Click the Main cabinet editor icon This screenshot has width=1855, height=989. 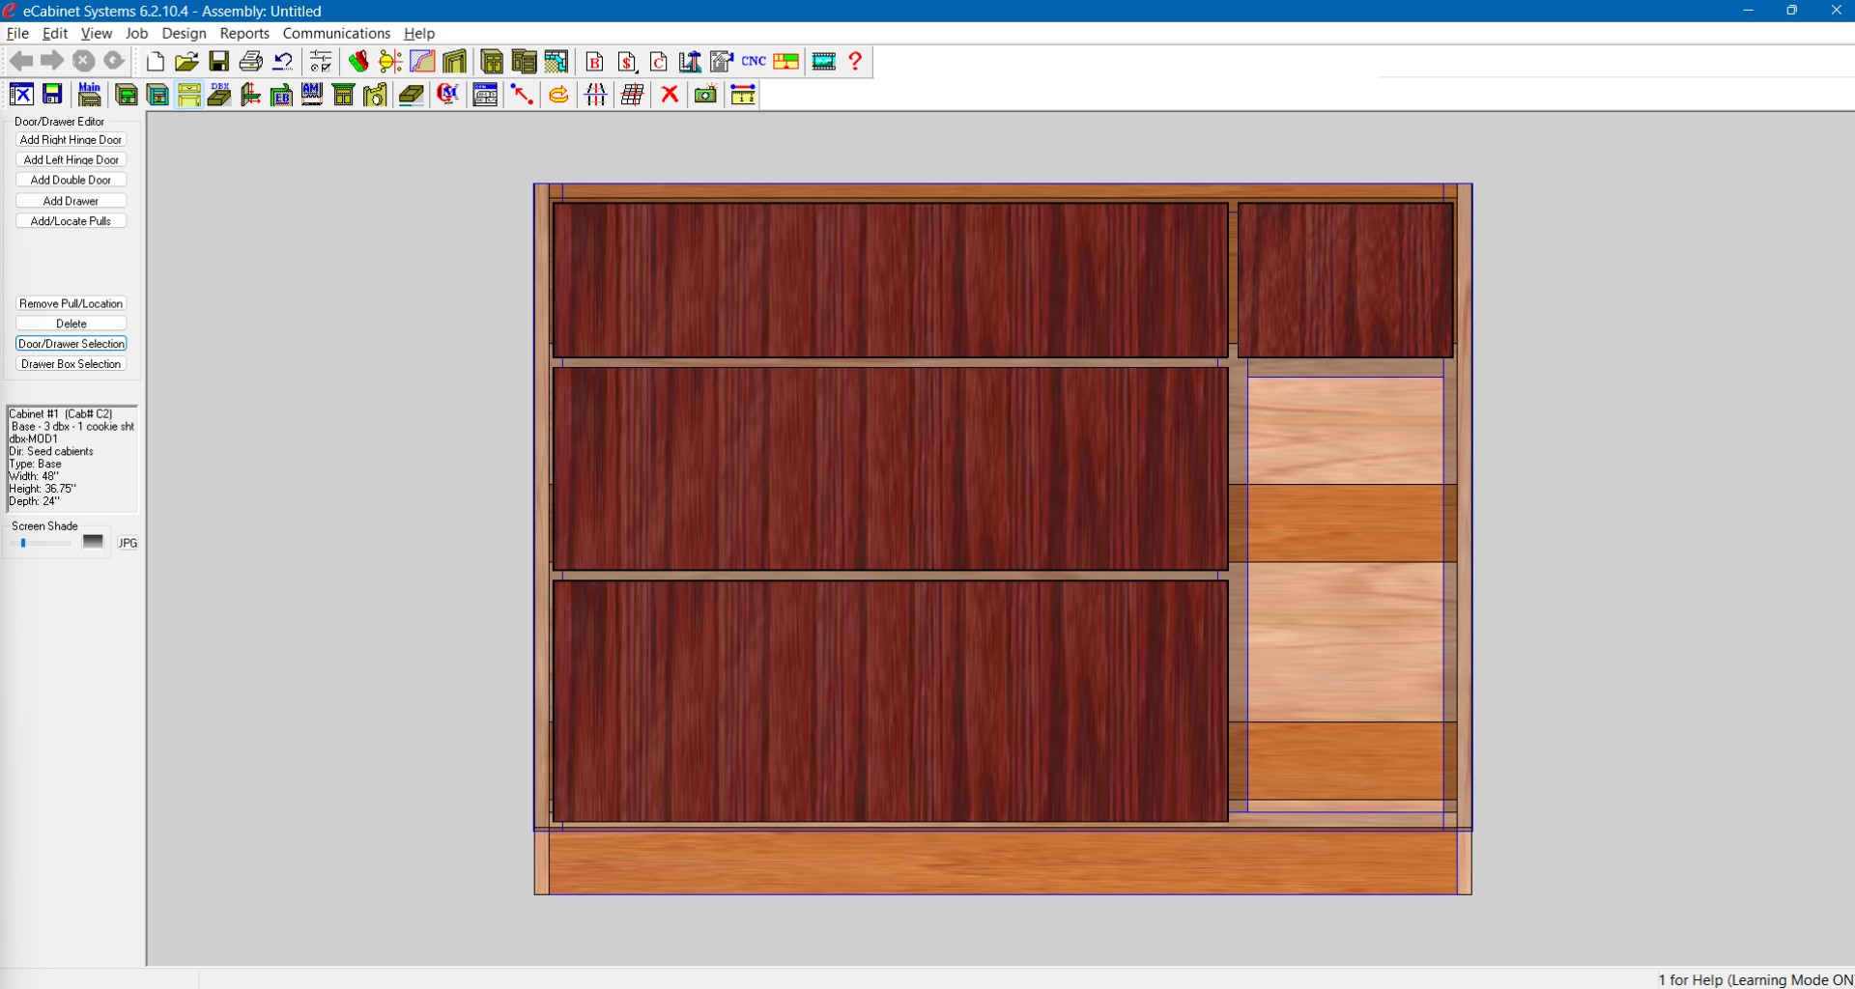tap(90, 95)
